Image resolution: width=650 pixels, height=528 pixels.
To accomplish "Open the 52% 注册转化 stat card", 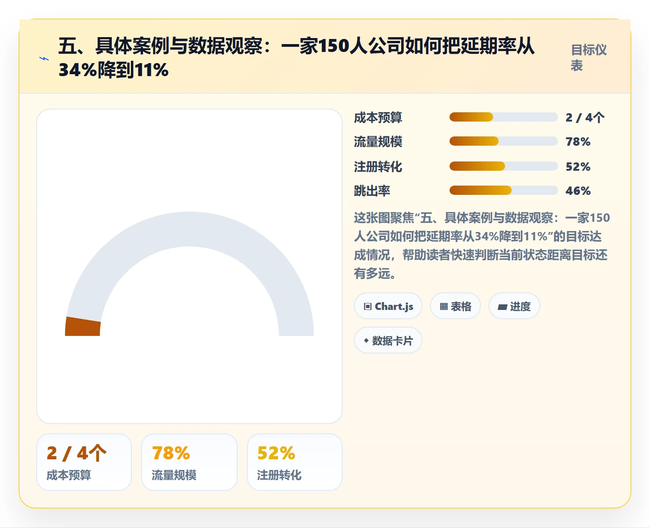I will (x=295, y=462).
